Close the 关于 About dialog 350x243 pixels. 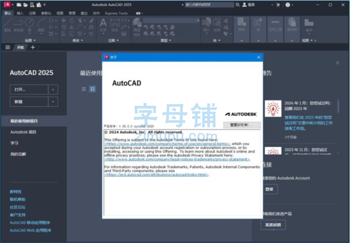point(259,57)
